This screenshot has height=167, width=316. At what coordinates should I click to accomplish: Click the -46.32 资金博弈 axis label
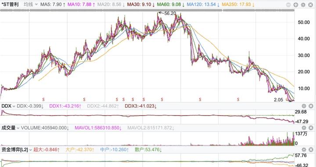click(x=302, y=165)
